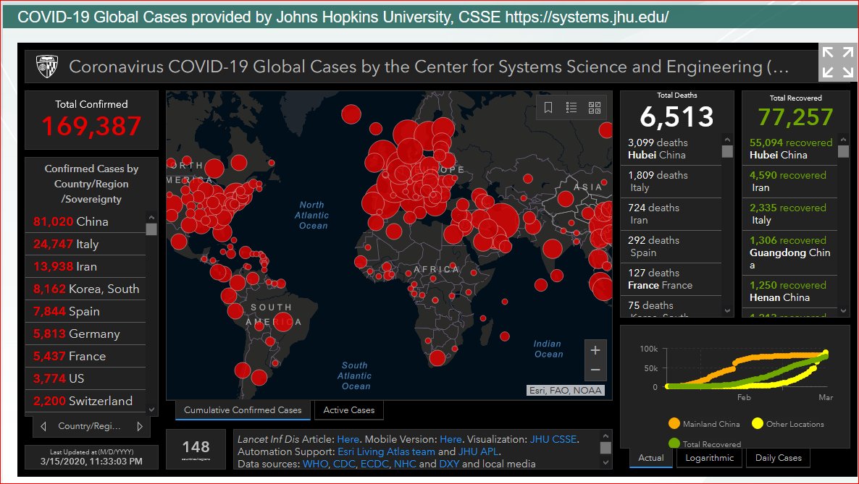Click the Total Recovered list down arrow
Image resolution: width=859 pixels, height=484 pixels.
[844, 311]
